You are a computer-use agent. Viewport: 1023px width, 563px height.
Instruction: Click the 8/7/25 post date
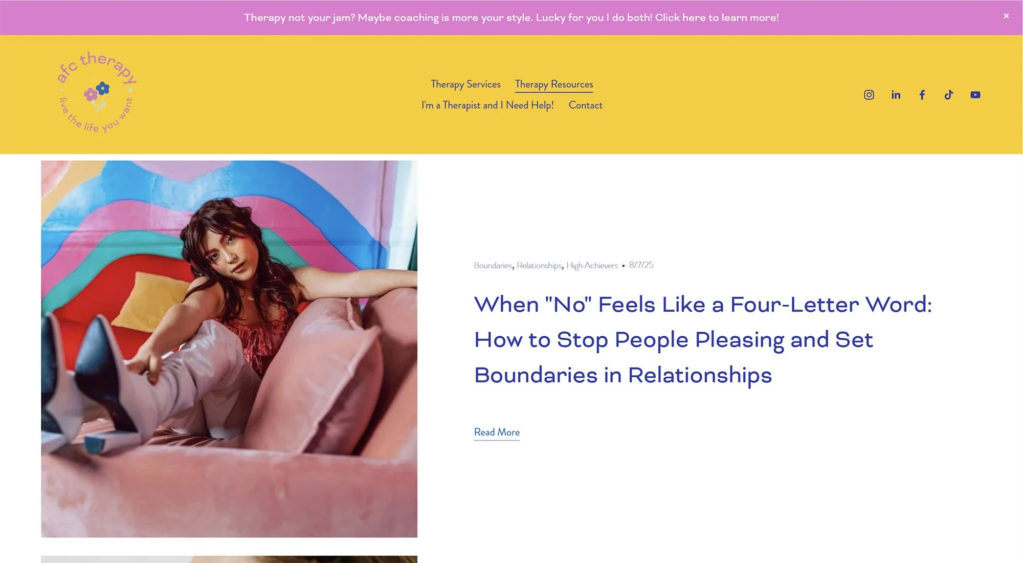[x=641, y=265]
